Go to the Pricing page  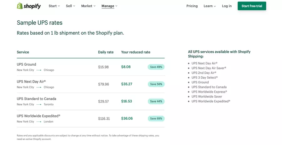pyautogui.click(x=192, y=6)
